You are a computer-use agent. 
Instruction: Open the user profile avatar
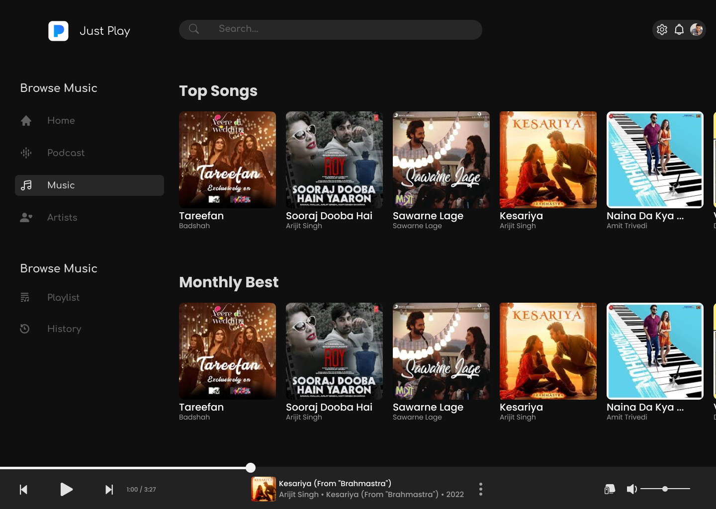[696, 30]
